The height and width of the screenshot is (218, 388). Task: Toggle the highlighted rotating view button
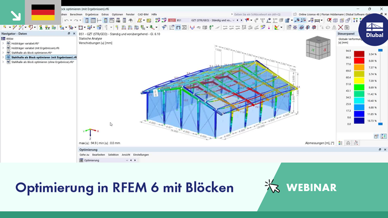(x=301, y=28)
